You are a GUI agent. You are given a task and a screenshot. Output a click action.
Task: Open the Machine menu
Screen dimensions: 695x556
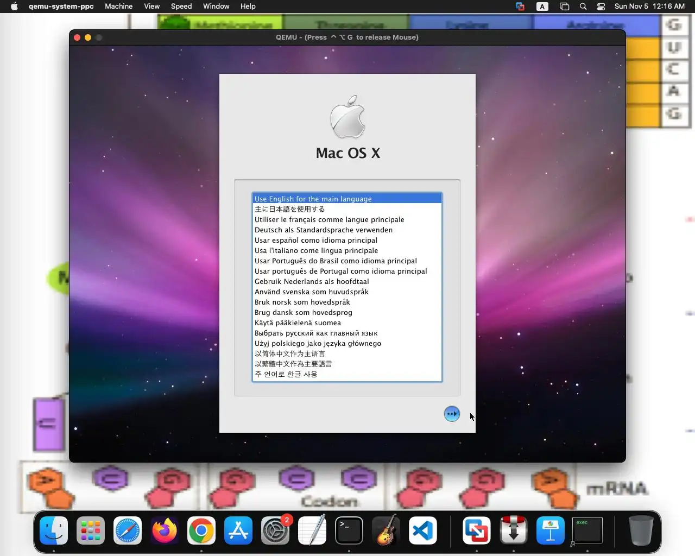pyautogui.click(x=118, y=6)
